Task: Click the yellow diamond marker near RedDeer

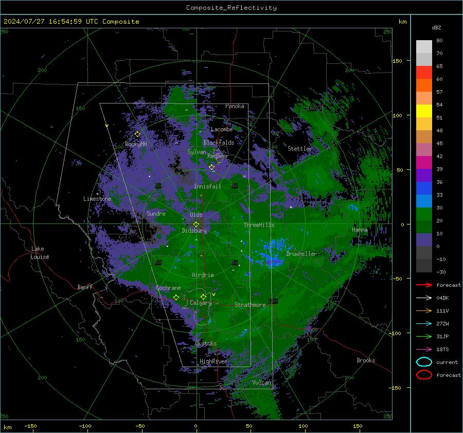Action: [x=211, y=167]
